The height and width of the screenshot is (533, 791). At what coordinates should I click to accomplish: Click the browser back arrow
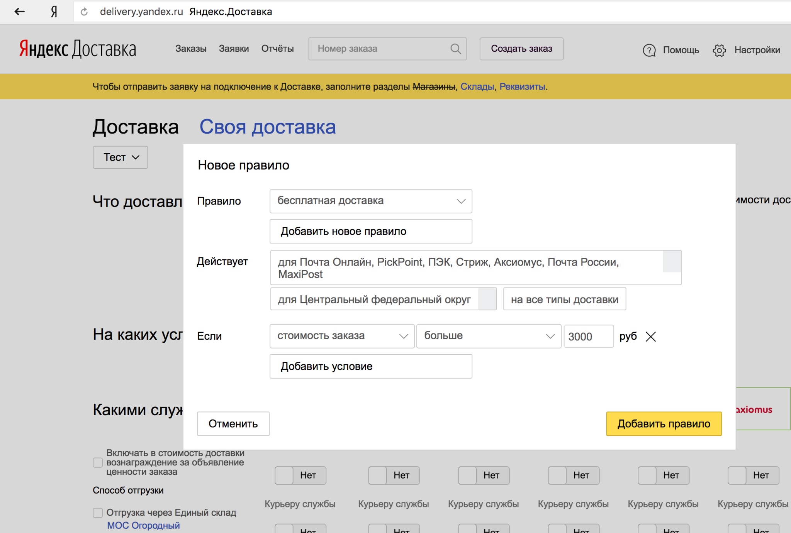(x=19, y=12)
